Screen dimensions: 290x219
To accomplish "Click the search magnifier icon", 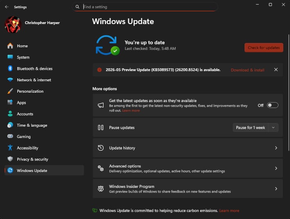I will pyautogui.click(x=77, y=7).
